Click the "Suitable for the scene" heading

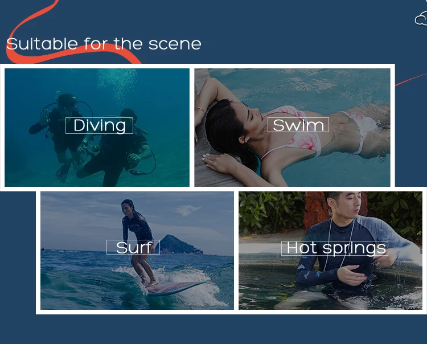coord(104,44)
